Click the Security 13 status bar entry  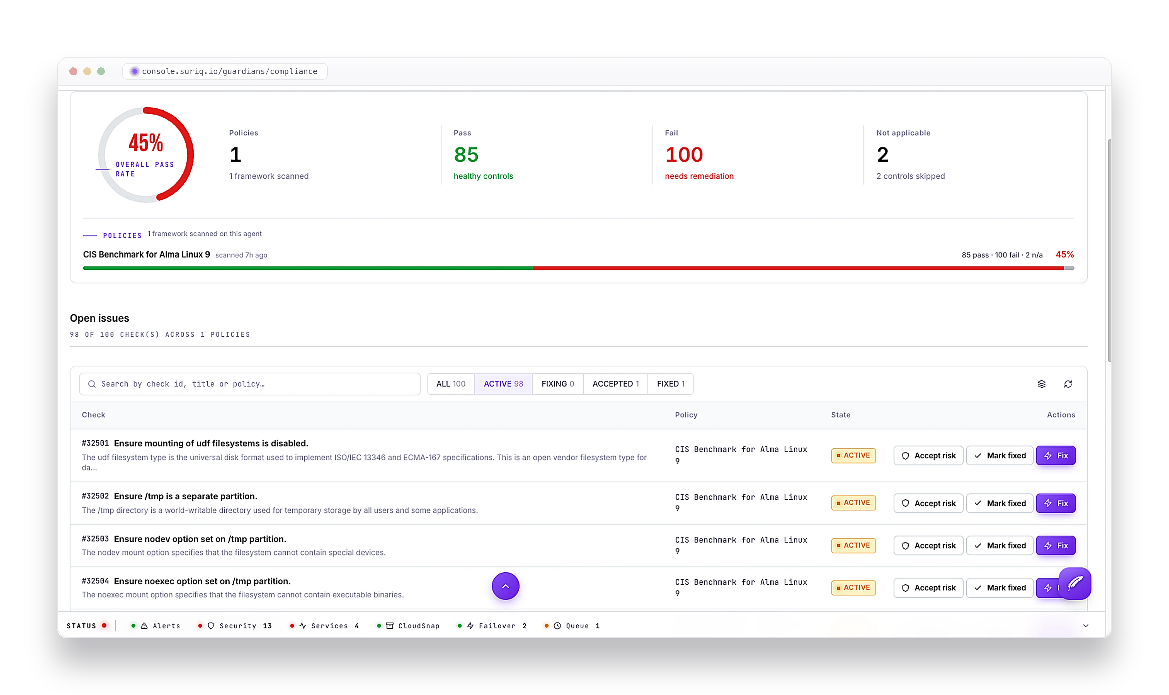[235, 626]
